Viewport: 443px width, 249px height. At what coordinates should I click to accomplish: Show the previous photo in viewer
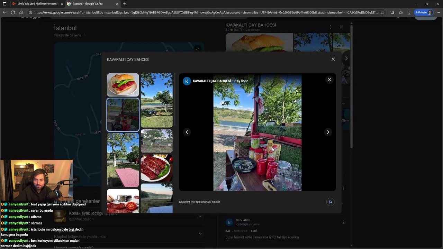click(x=187, y=132)
